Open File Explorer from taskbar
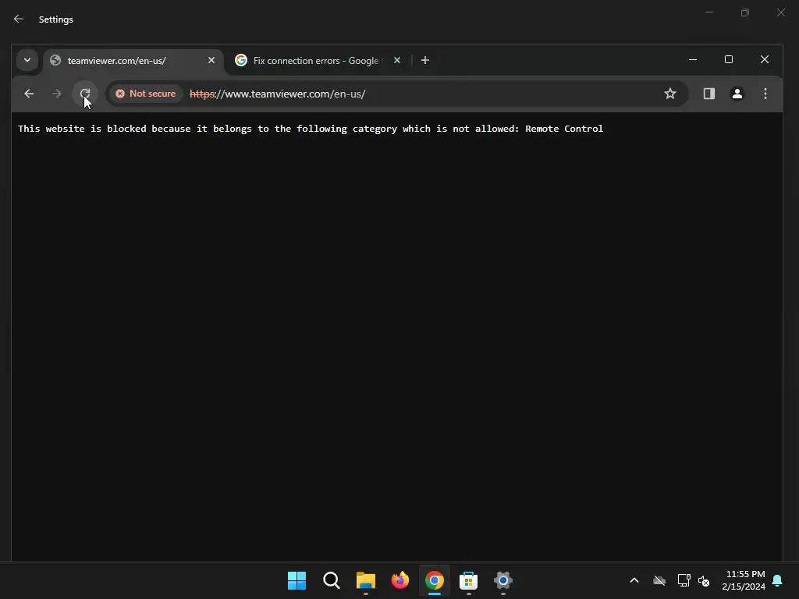The image size is (799, 599). pyautogui.click(x=365, y=580)
